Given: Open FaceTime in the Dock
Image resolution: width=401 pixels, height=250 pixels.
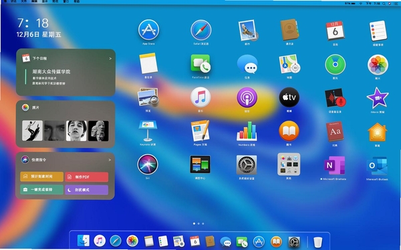Looking at the screenshot, I should point(242,241).
